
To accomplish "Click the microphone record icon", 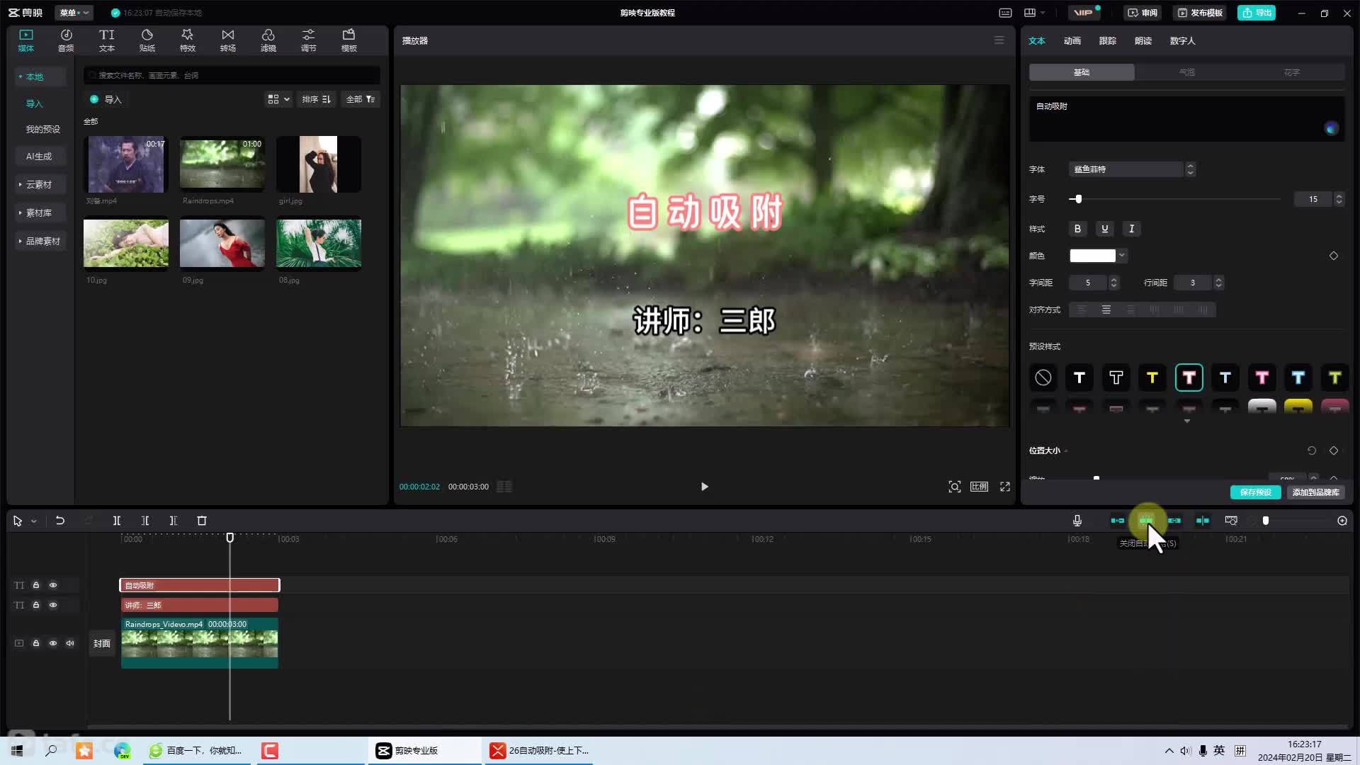I will coord(1077,521).
